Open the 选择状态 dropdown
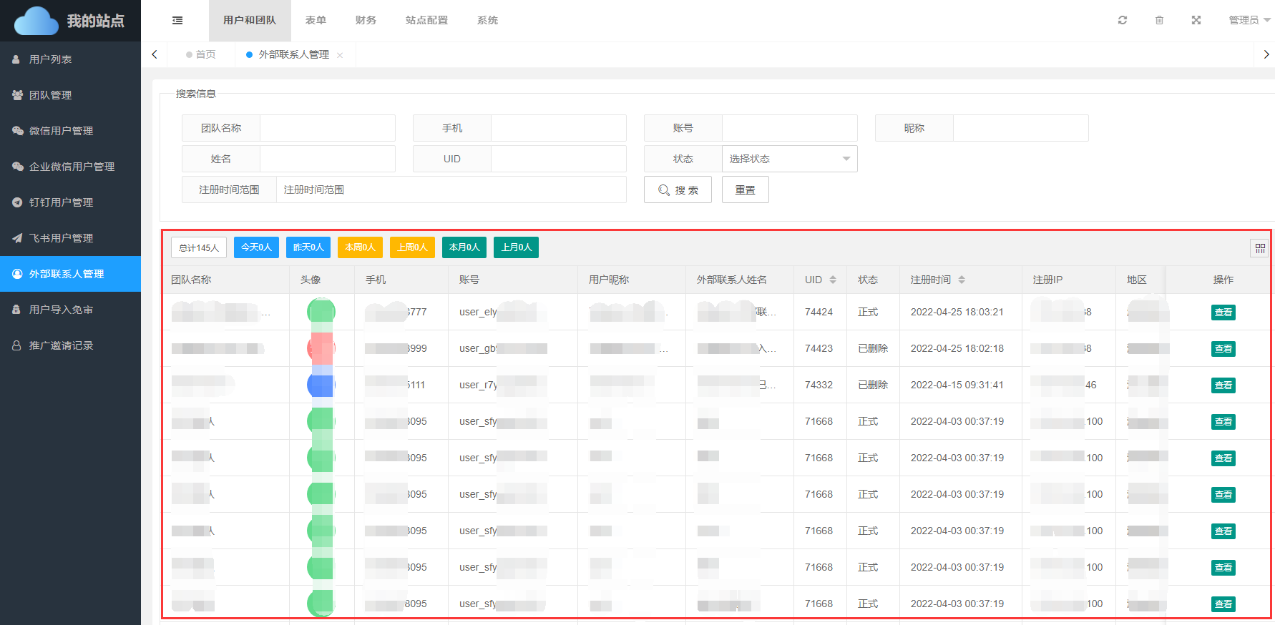 pyautogui.click(x=789, y=159)
